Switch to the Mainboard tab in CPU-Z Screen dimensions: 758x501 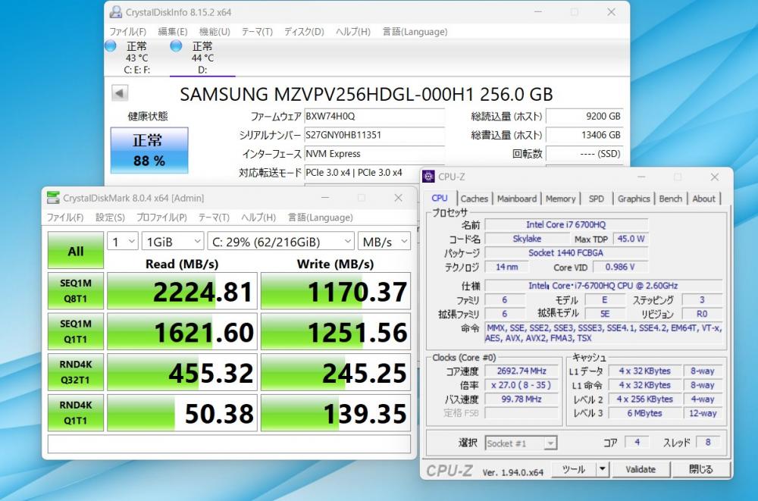click(x=517, y=199)
